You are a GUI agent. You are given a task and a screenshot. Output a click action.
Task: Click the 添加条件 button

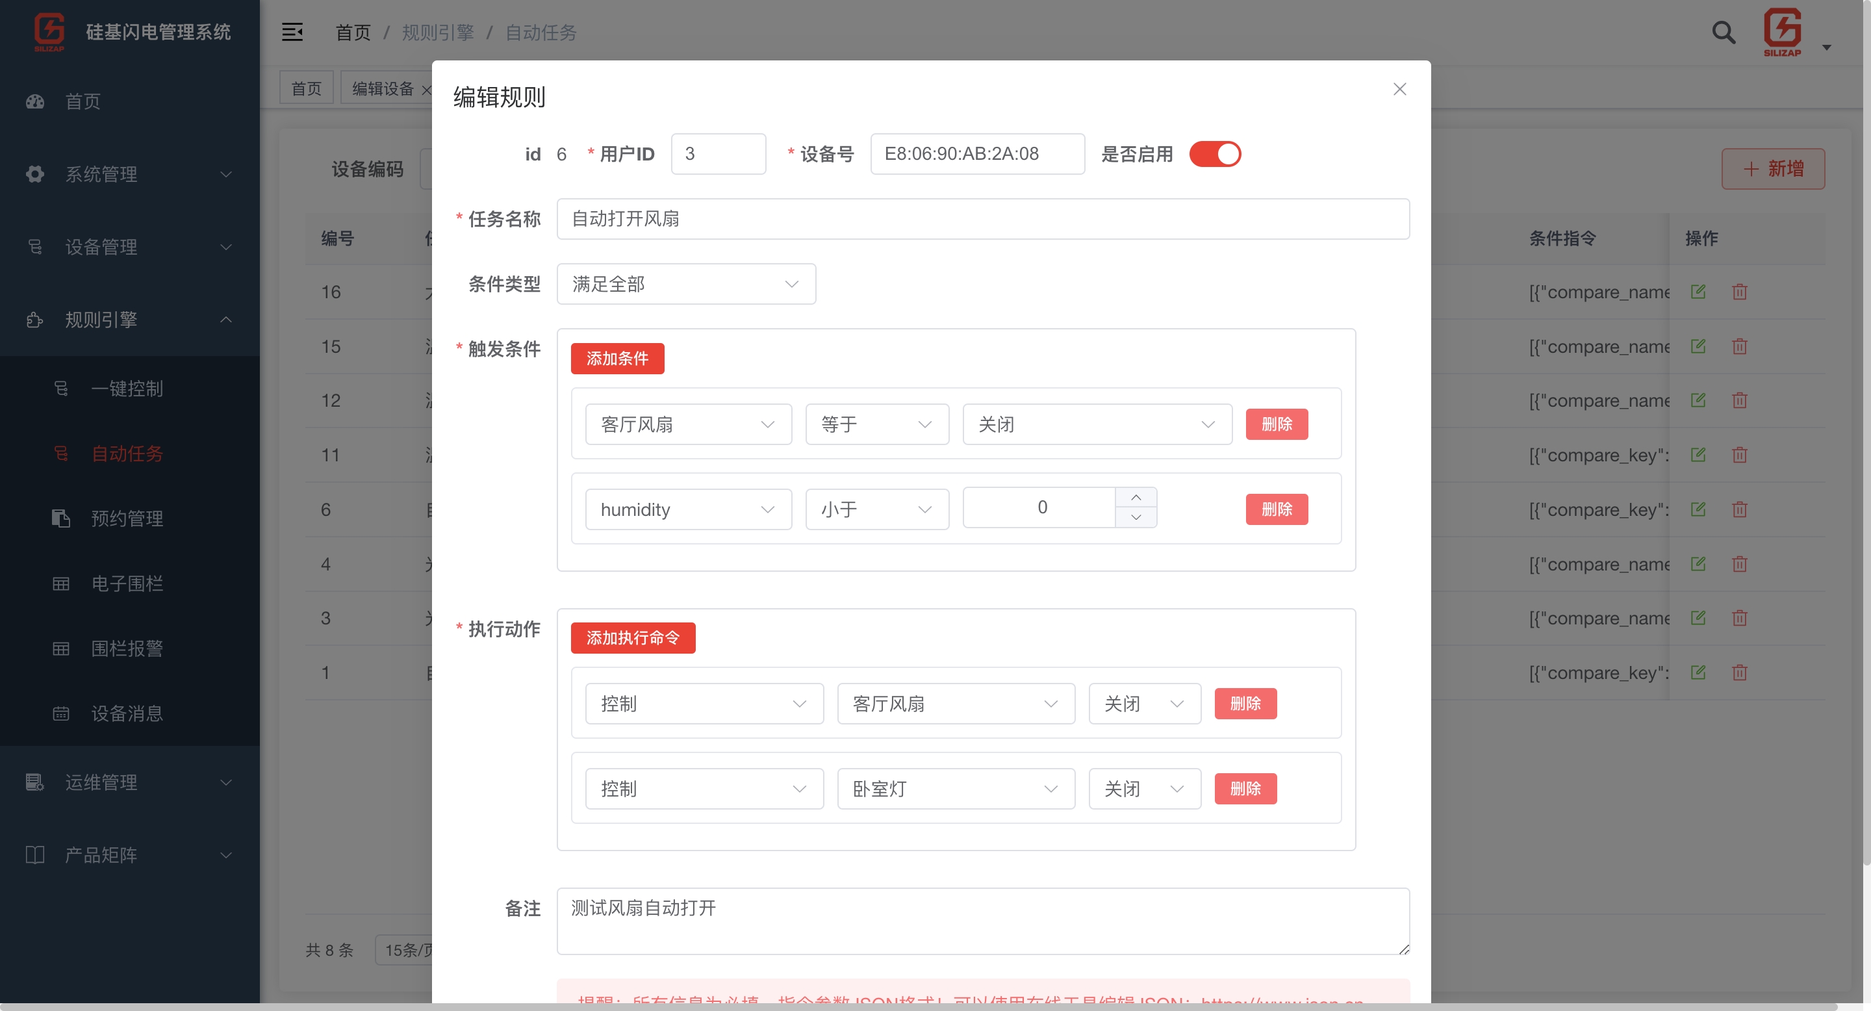tap(617, 359)
